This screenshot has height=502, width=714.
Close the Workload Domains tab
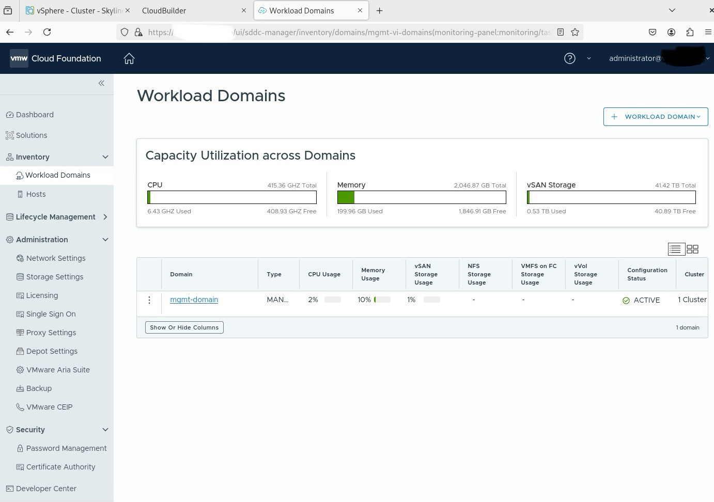[x=360, y=10]
